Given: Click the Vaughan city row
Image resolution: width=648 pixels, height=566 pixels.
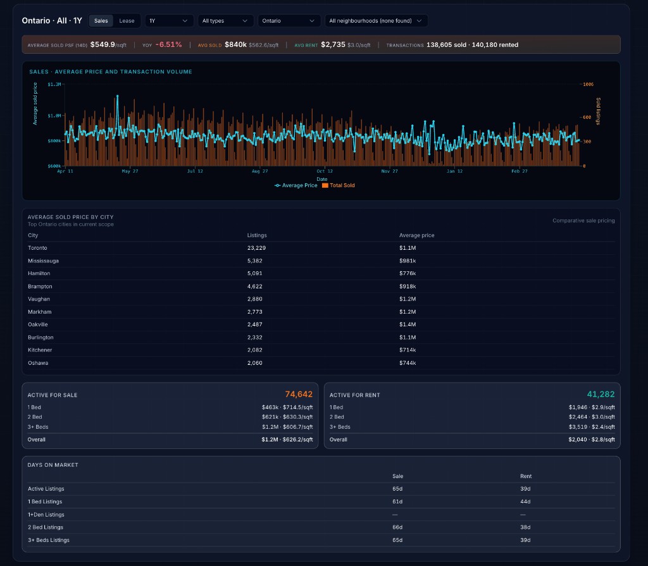Looking at the screenshot, I should click(x=321, y=299).
